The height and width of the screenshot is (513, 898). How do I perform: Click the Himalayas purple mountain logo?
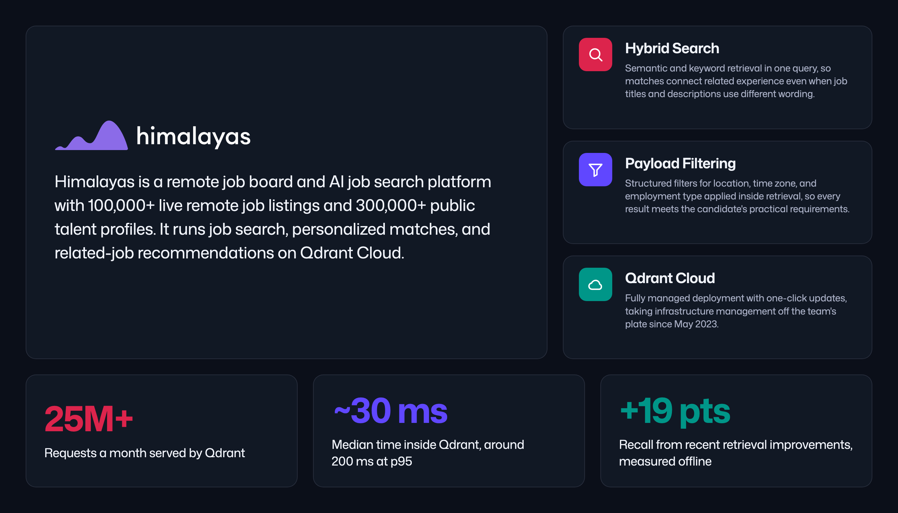pyautogui.click(x=92, y=135)
